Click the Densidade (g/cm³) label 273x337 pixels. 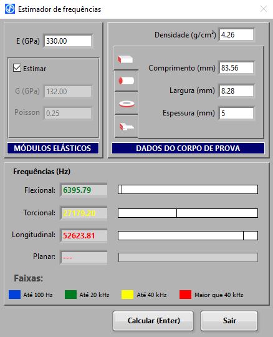point(185,34)
